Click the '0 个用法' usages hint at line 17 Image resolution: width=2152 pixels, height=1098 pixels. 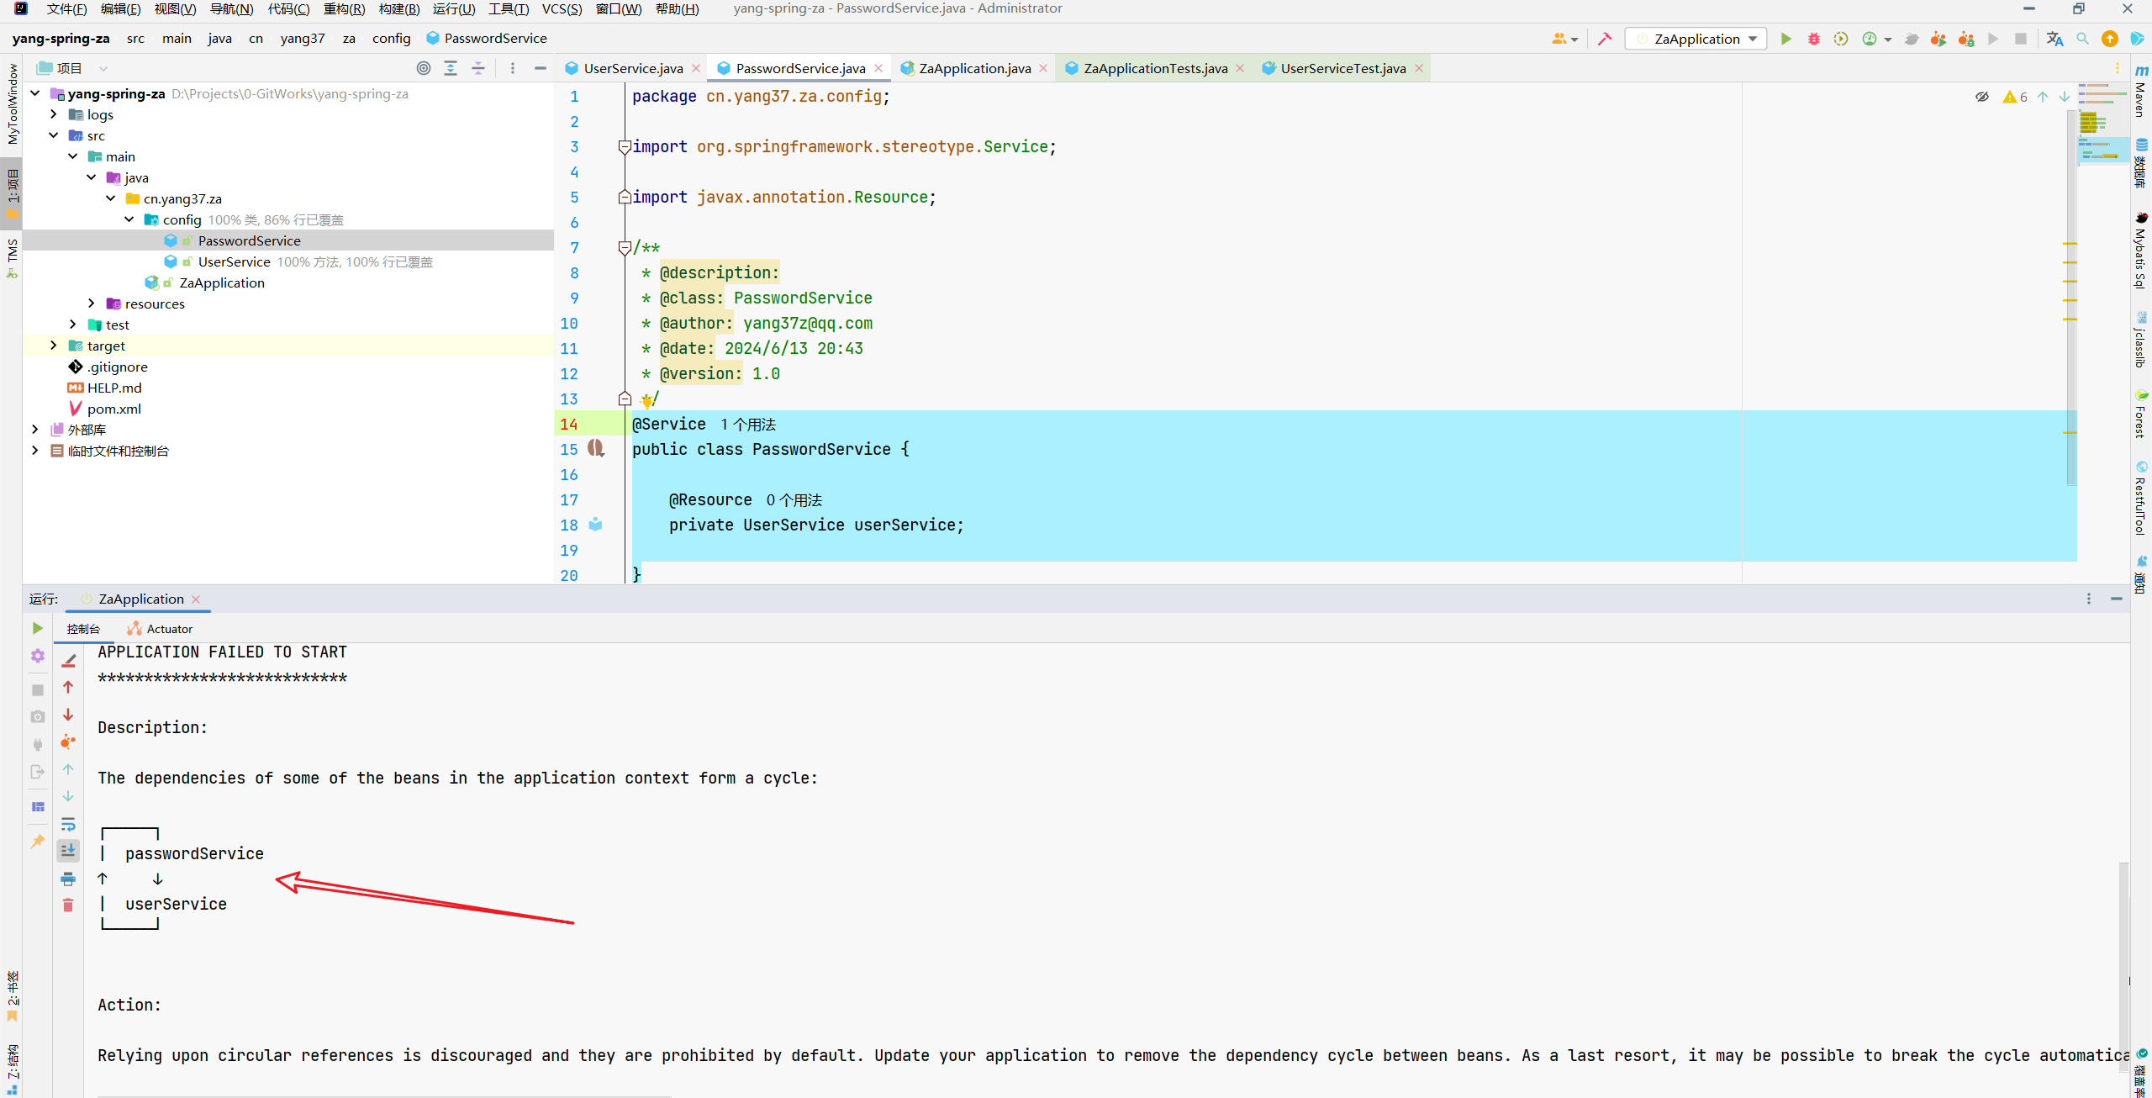pyautogui.click(x=794, y=500)
